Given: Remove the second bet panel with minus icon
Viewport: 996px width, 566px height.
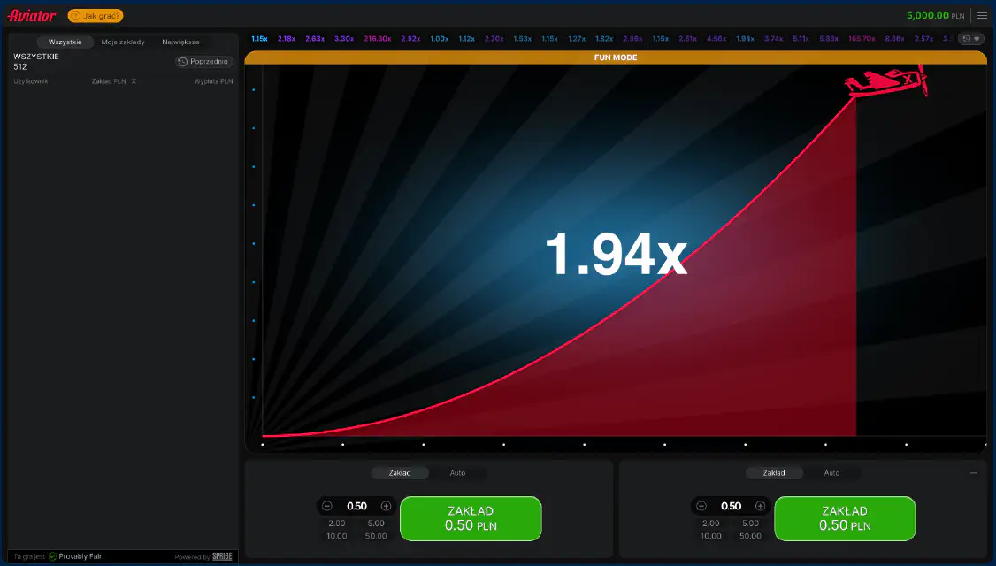Looking at the screenshot, I should pos(974,473).
